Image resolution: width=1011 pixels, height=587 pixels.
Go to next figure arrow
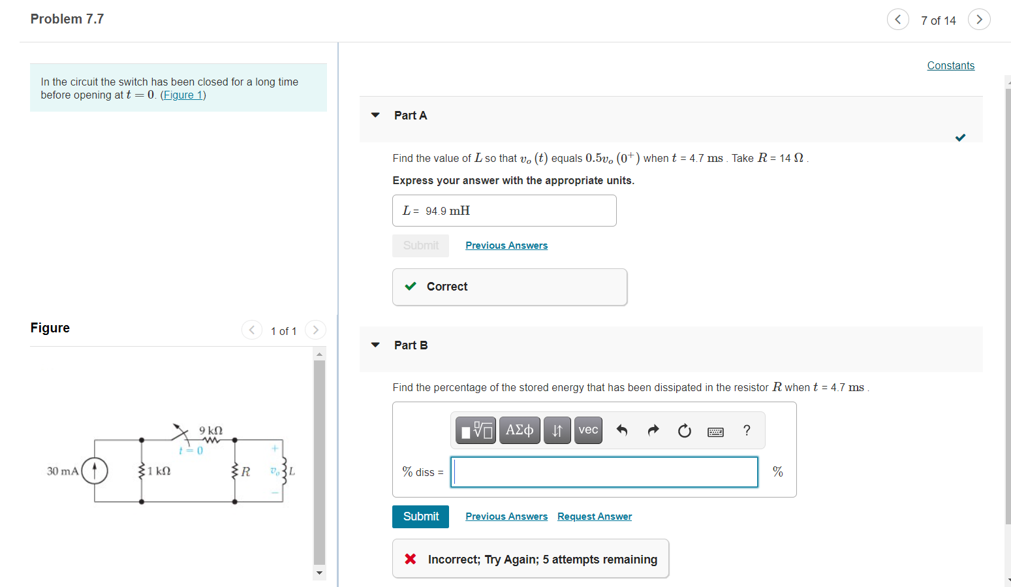coord(316,330)
